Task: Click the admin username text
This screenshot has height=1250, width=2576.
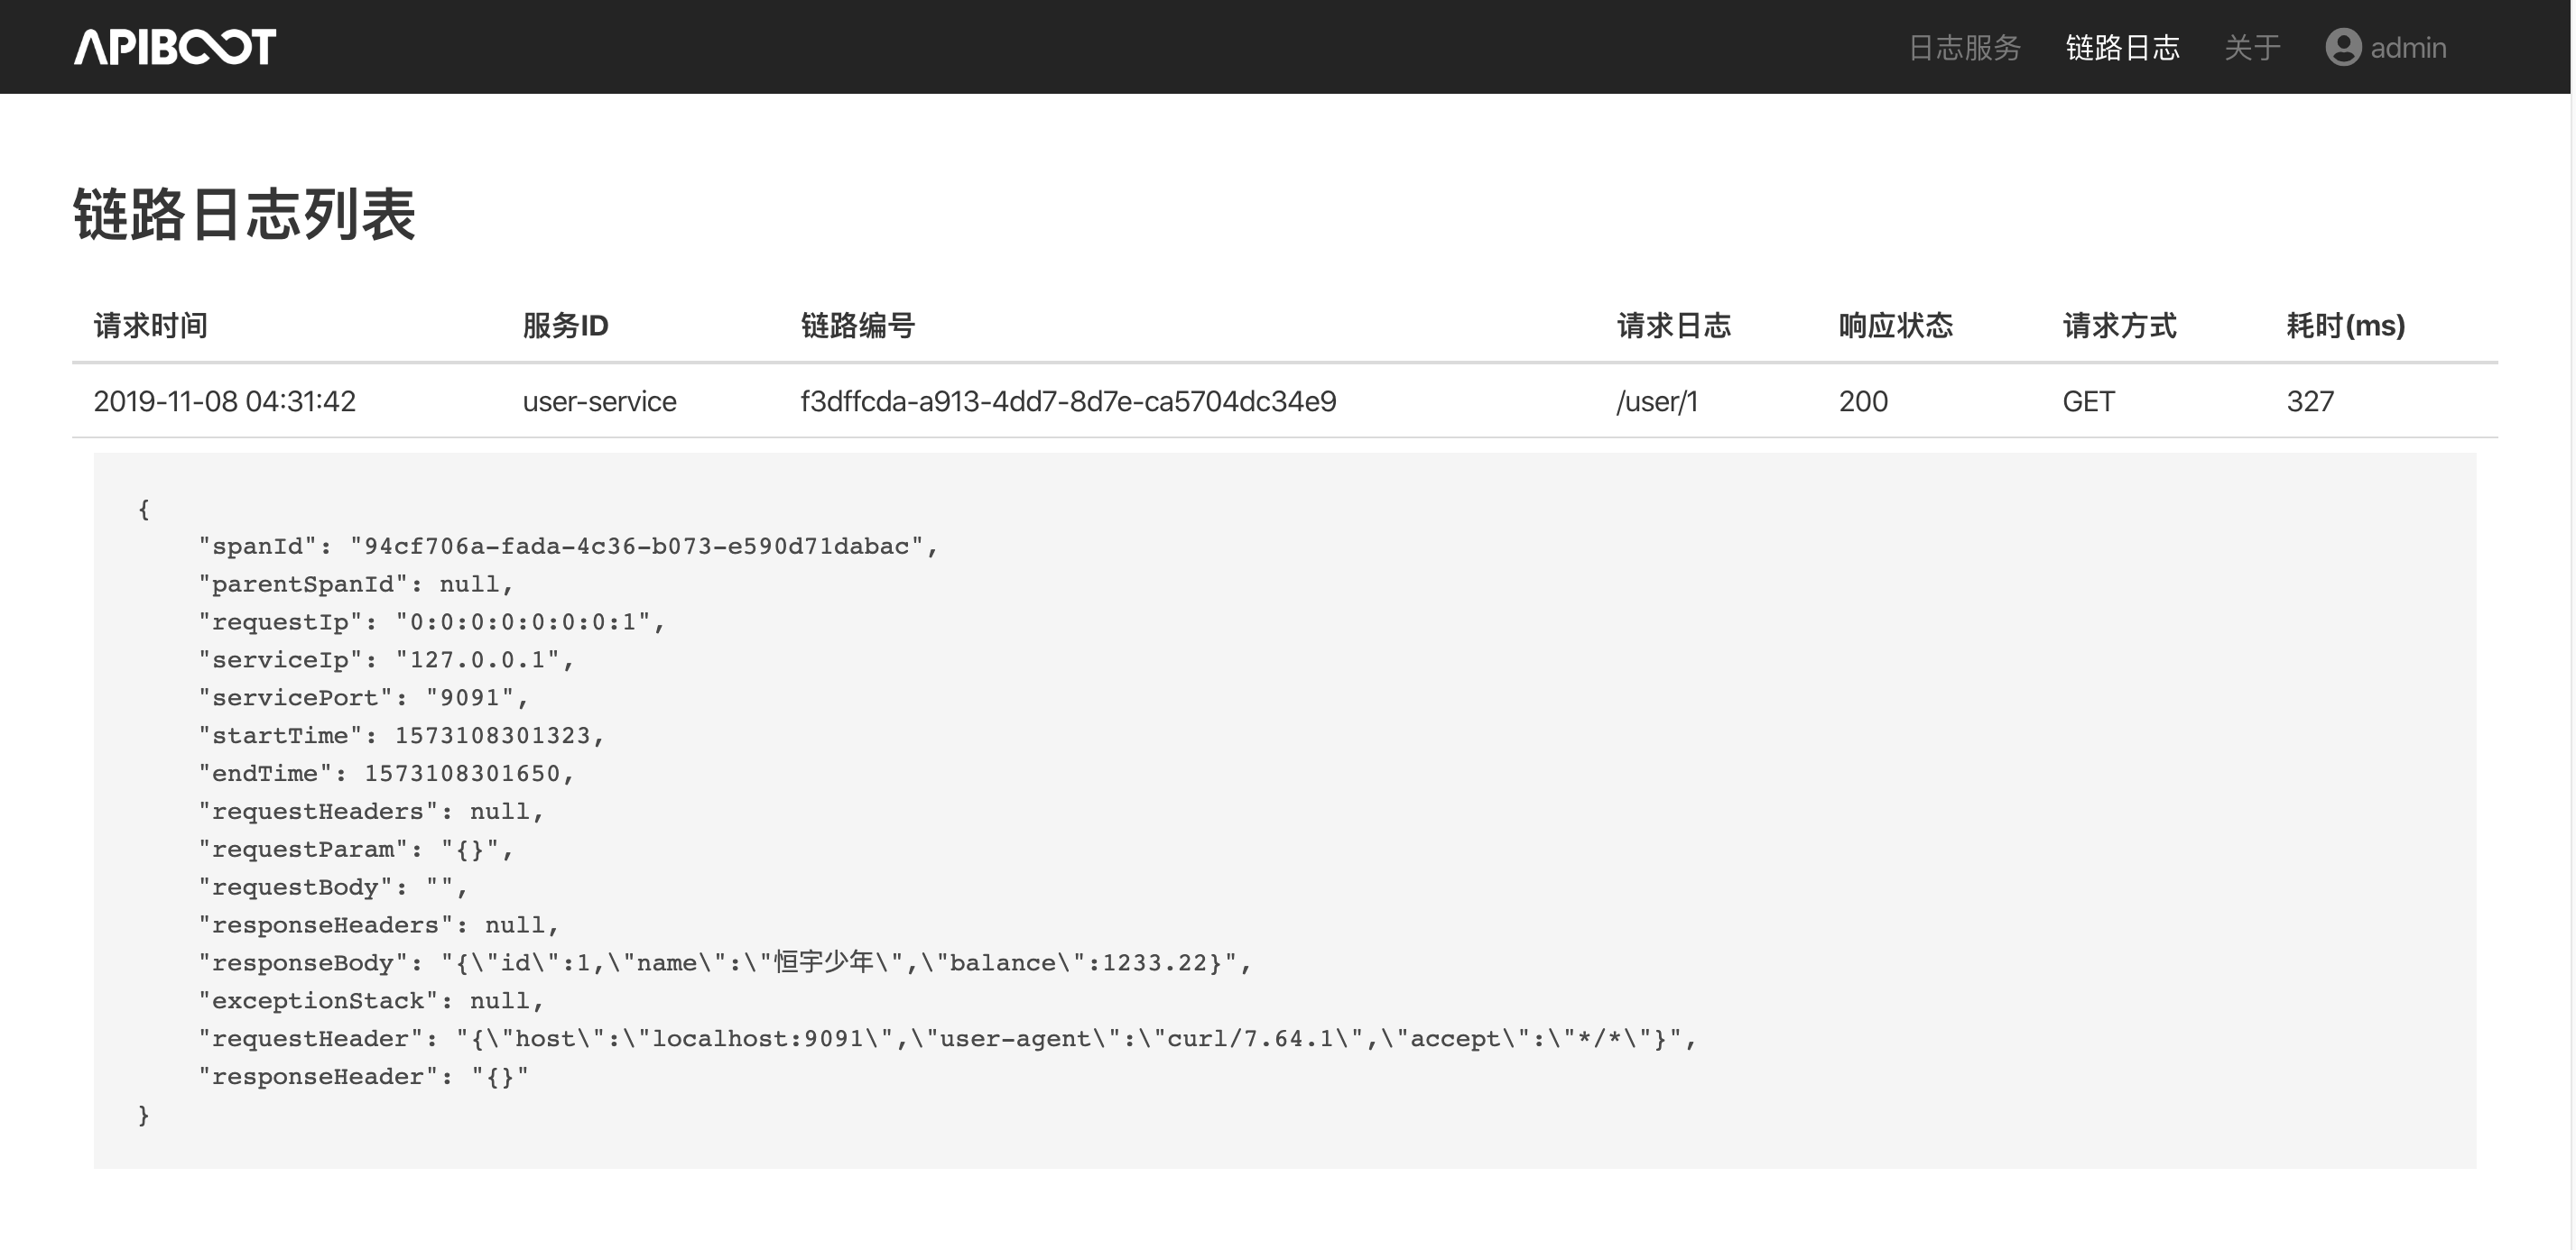Action: [2408, 47]
